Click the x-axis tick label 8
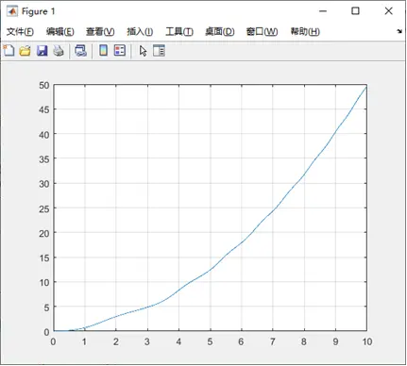This screenshot has height=366, width=407. click(x=304, y=341)
